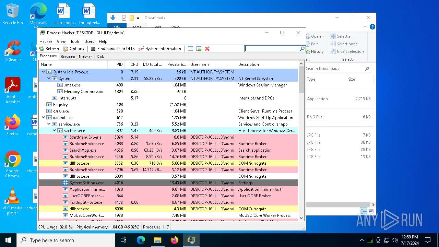Collapse the wininit.exe tree node

[x=44, y=118]
